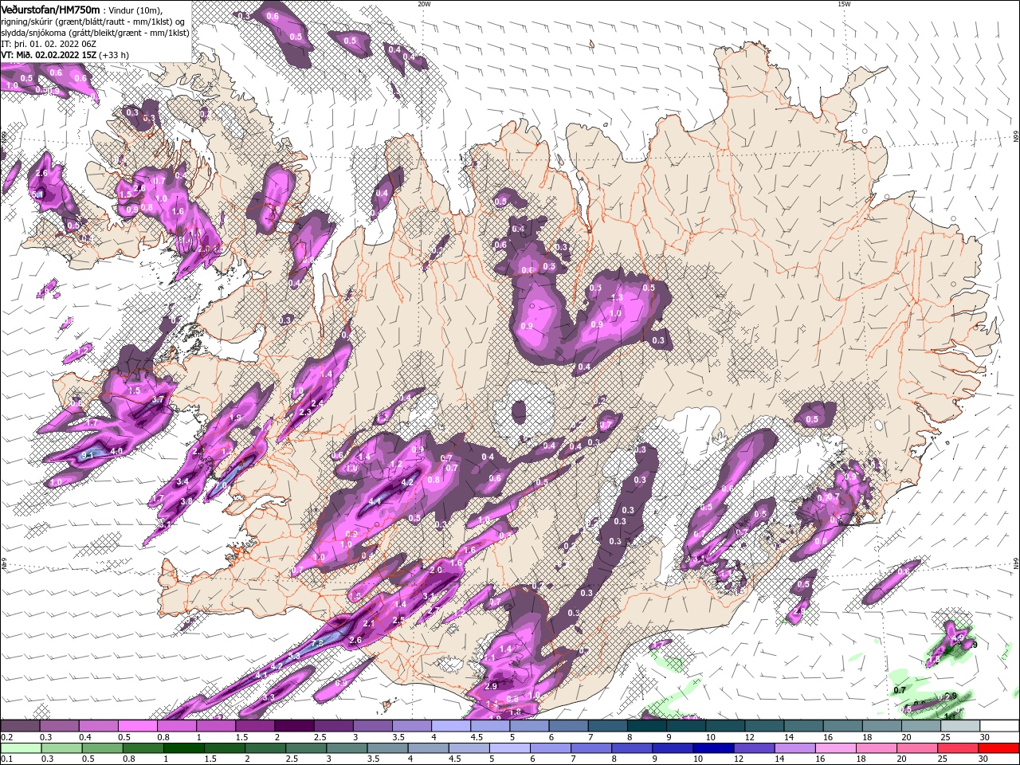Select the first dark purple 0.2 snow-scale swatch
1020x765 pixels.
pyautogui.click(x=20, y=726)
